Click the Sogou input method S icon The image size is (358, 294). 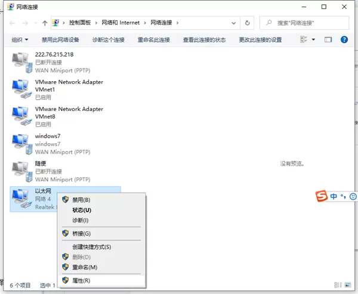pyautogui.click(x=322, y=196)
